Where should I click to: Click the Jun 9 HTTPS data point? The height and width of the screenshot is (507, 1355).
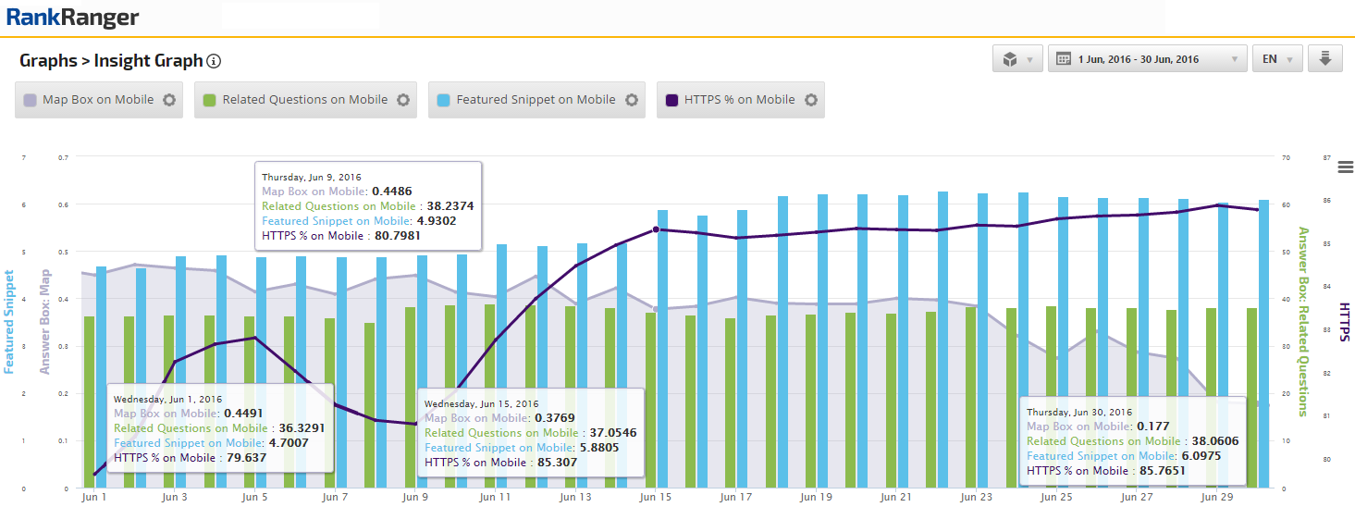point(415,425)
